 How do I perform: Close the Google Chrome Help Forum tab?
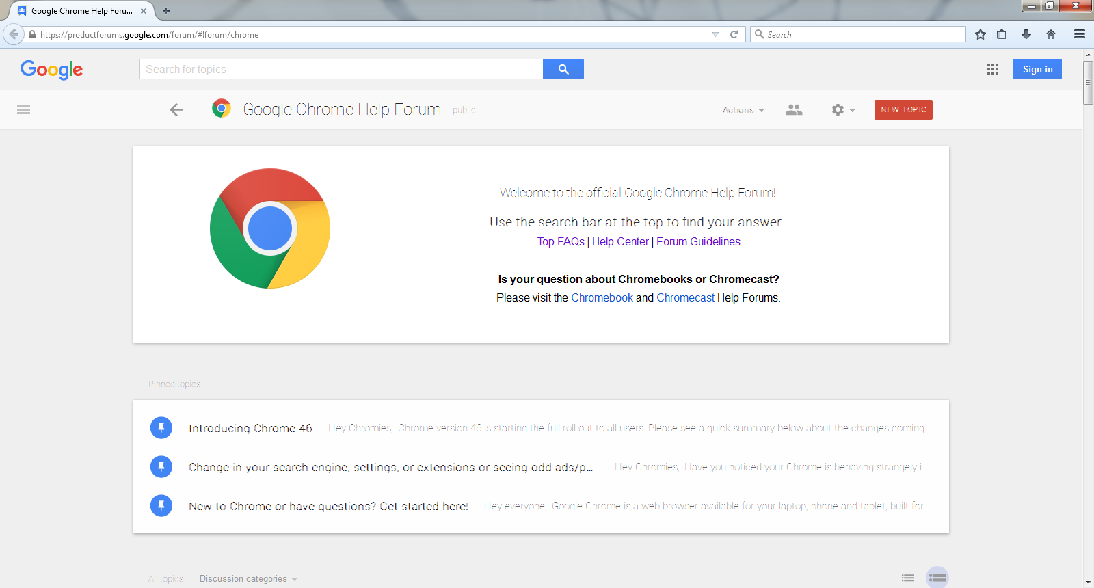click(x=144, y=11)
